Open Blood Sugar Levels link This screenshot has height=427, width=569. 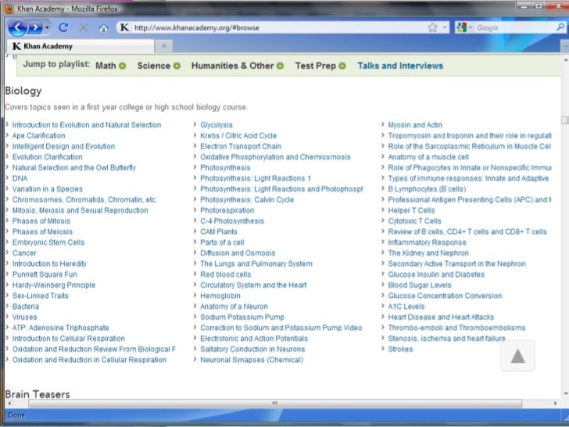[x=420, y=285]
